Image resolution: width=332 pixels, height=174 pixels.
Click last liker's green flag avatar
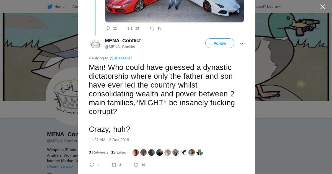(200, 152)
